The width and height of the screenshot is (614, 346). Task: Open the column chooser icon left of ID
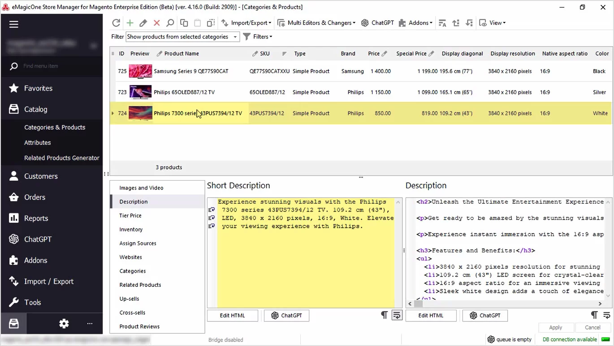(113, 54)
